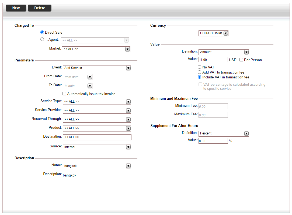Click the Value field containing 11.00
The image size is (292, 215).
[x=213, y=60]
